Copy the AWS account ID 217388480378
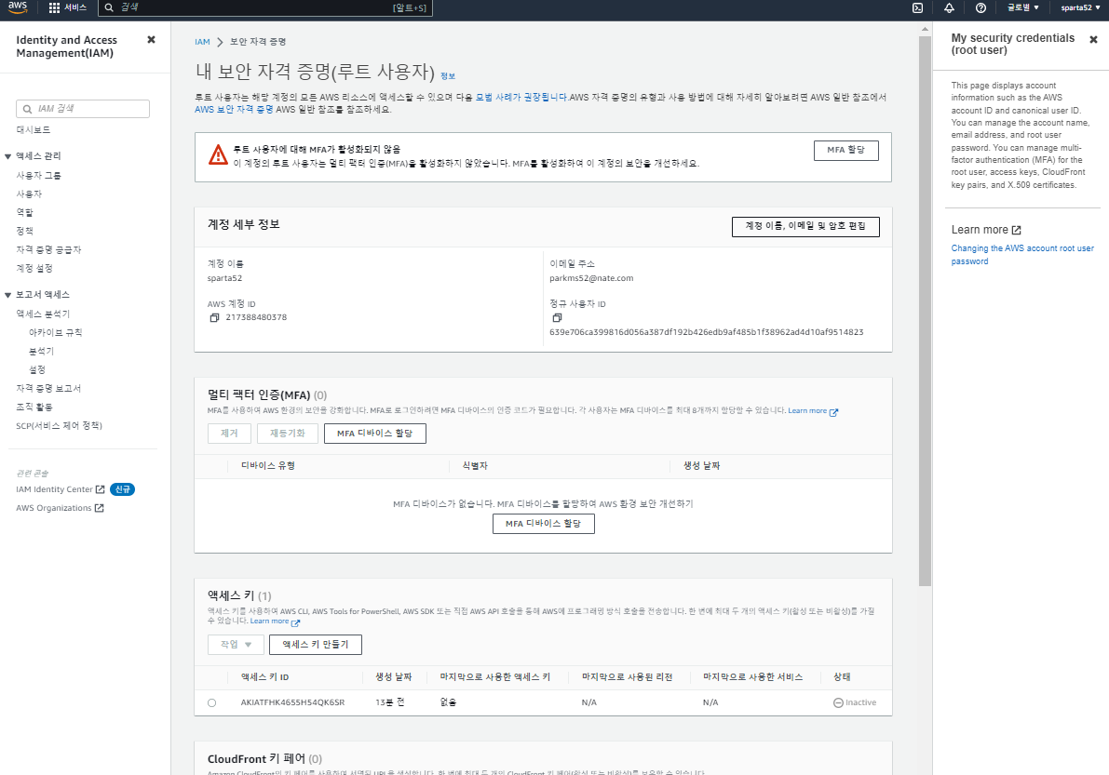The image size is (1109, 775). point(214,318)
